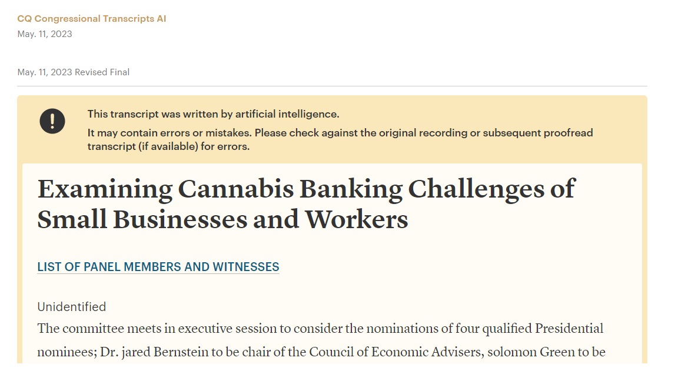Click the "Revised Final" version label
Viewport: 678px width, 381px height.
(x=102, y=72)
